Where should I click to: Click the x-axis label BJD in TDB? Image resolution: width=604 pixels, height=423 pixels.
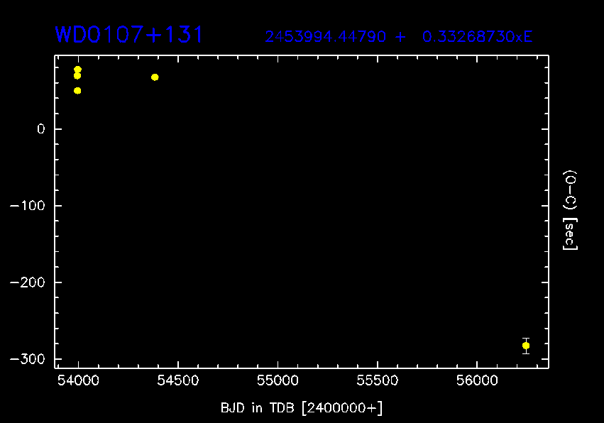(x=302, y=408)
